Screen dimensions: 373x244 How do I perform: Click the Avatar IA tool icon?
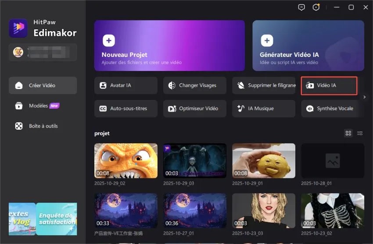pyautogui.click(x=103, y=85)
